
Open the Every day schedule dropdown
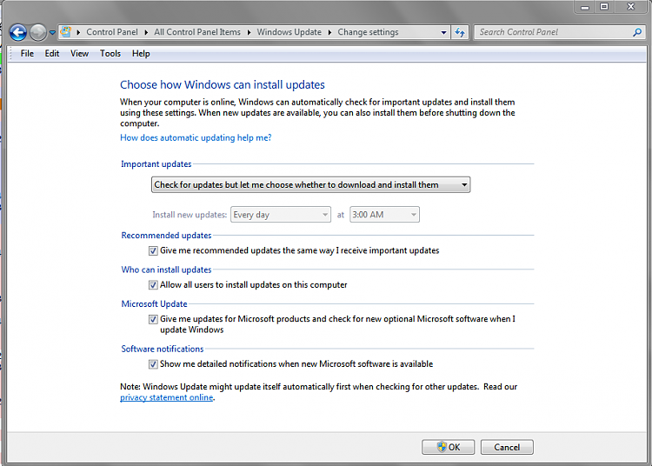(x=281, y=215)
